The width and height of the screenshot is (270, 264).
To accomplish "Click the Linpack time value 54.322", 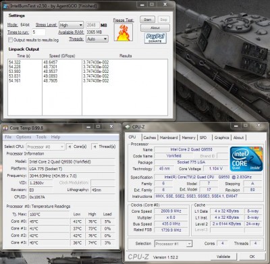I will pyautogui.click(x=15, y=62).
